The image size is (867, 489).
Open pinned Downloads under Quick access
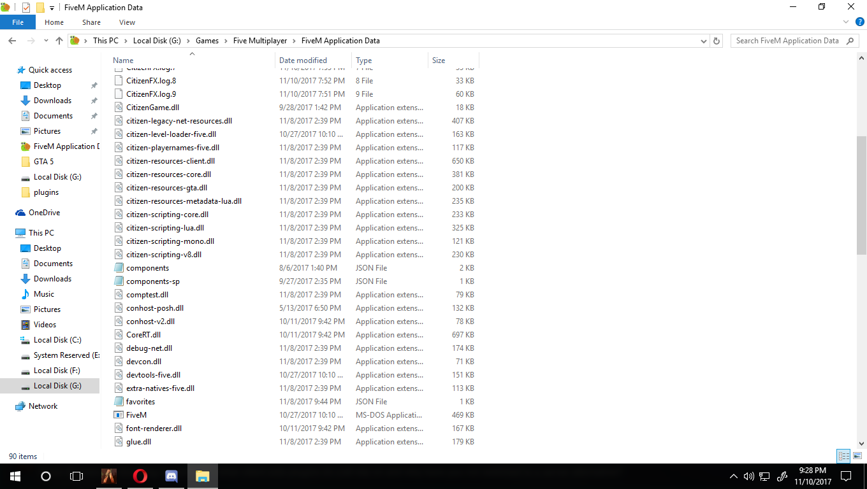52,101
